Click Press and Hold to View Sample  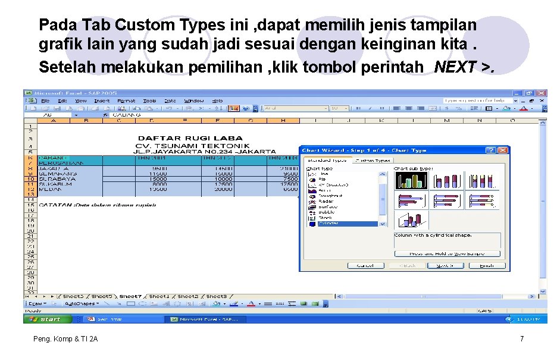click(x=448, y=253)
